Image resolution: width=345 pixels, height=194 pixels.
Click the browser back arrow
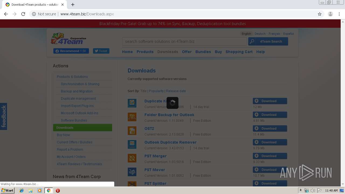point(6,14)
